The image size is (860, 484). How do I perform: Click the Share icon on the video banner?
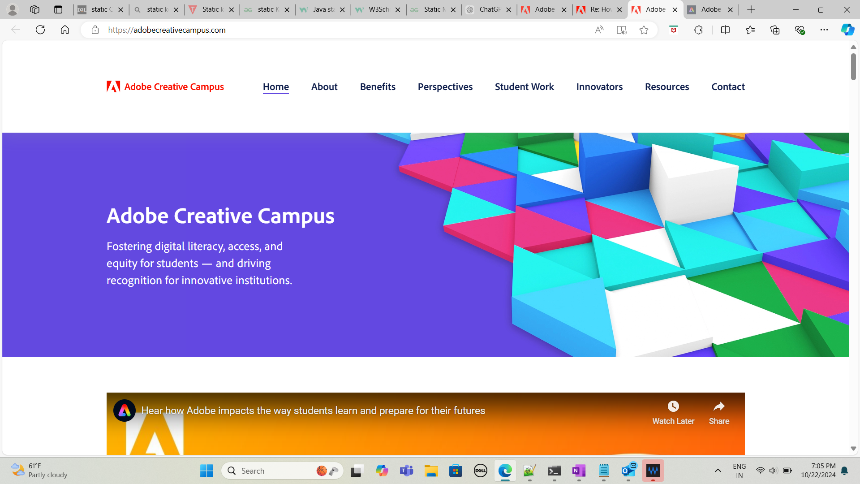point(719,407)
